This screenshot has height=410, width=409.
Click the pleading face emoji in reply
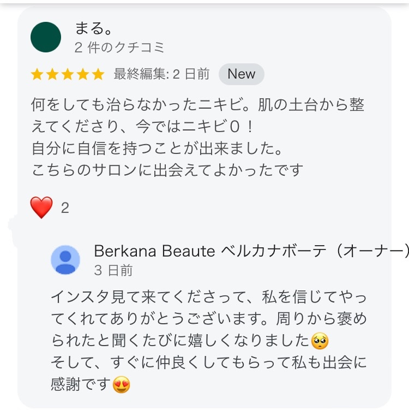tap(319, 342)
